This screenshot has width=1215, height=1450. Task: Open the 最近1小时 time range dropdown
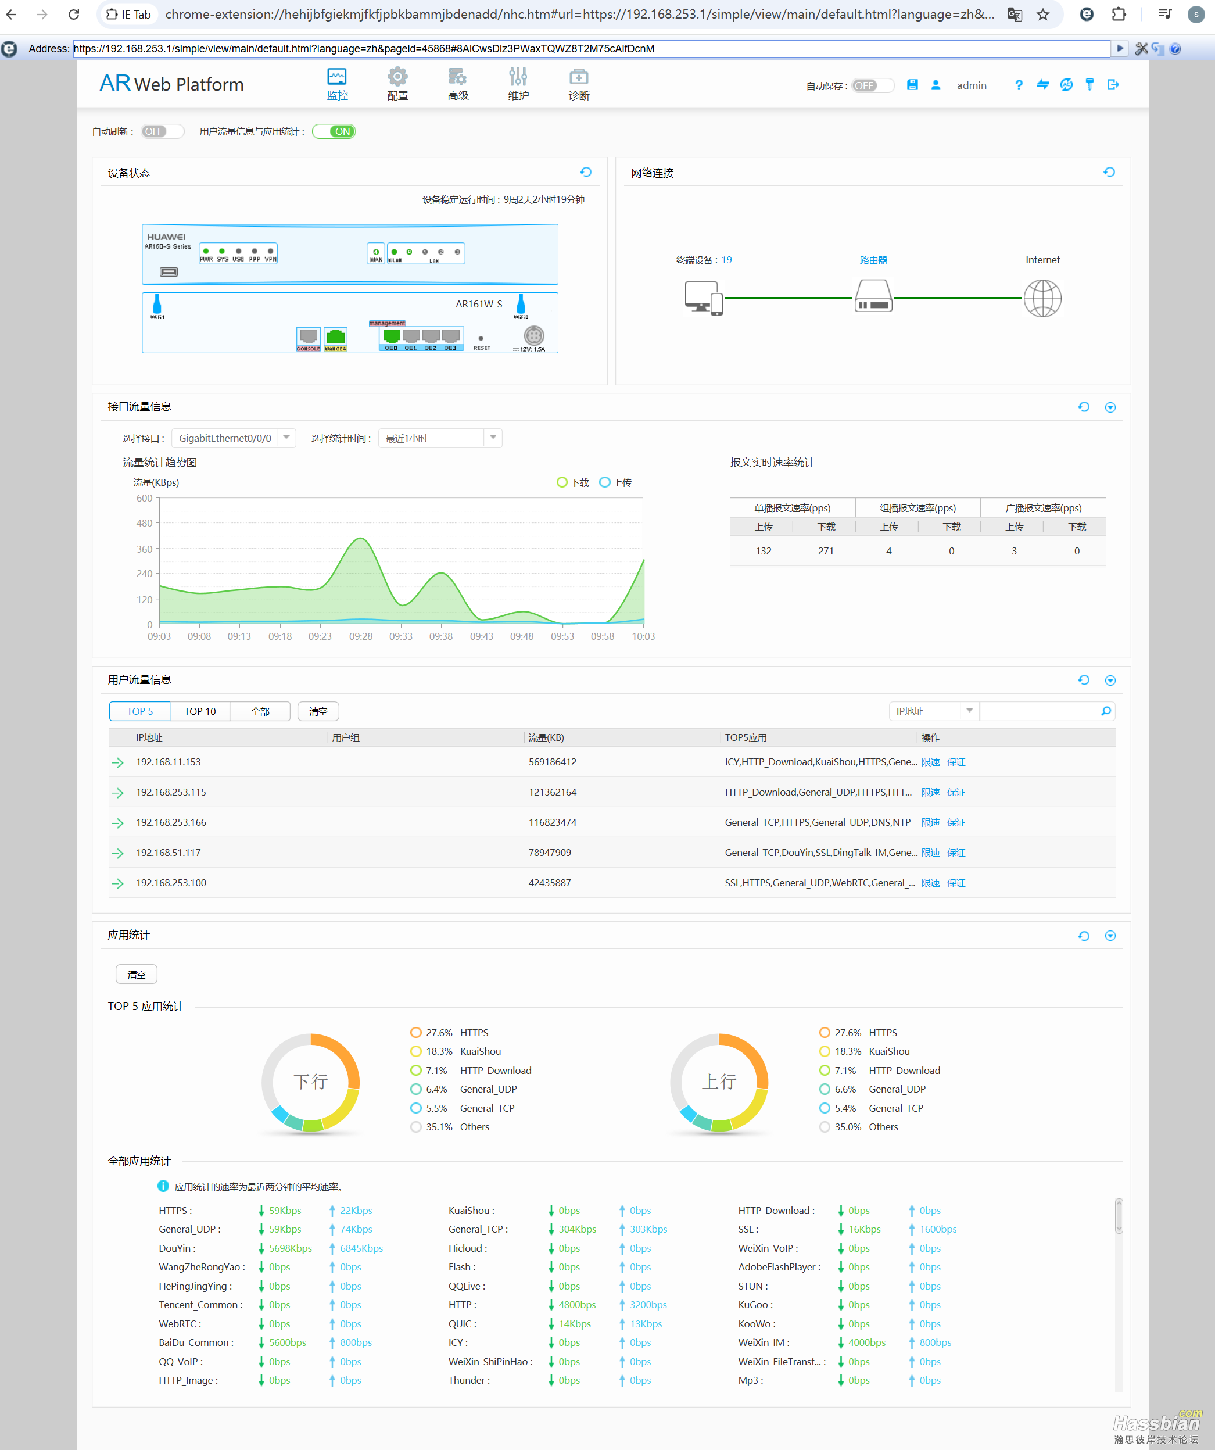[x=440, y=438]
